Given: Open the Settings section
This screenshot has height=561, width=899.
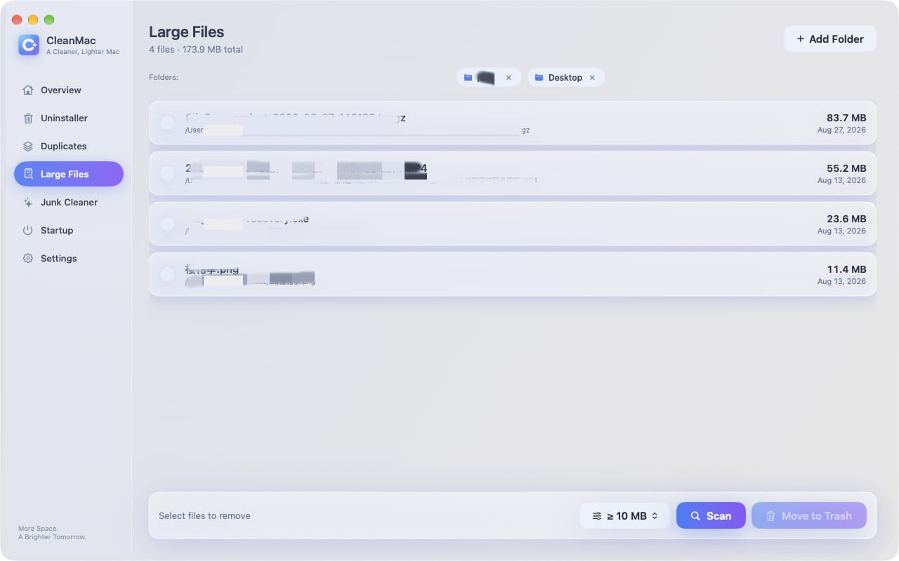Looking at the screenshot, I should click(69, 258).
